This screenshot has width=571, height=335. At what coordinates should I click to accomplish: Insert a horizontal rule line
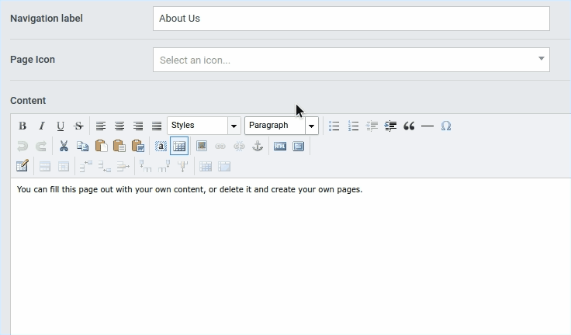pyautogui.click(x=427, y=126)
